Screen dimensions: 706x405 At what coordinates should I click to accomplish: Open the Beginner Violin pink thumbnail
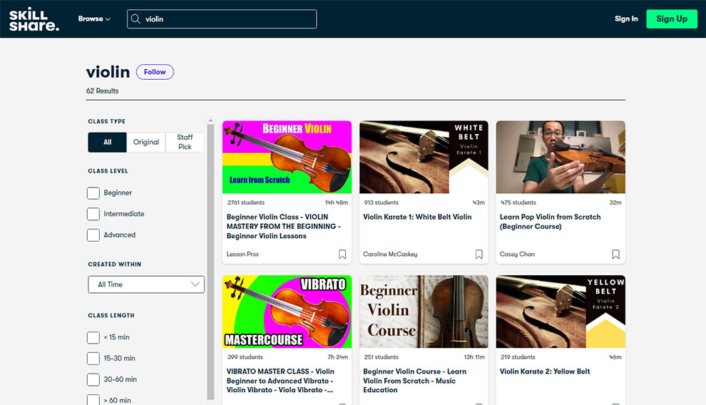(x=287, y=157)
